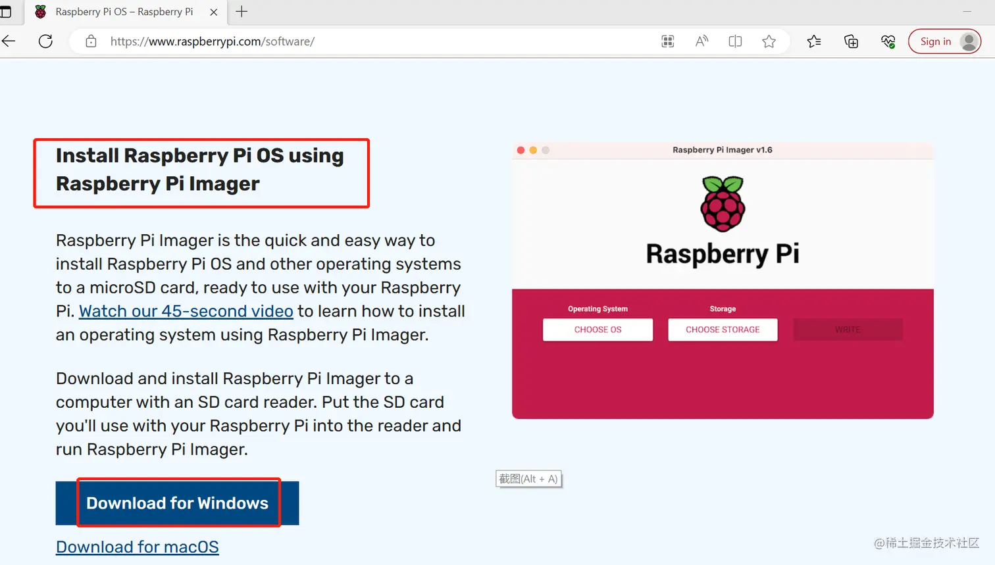995x565 pixels.
Task: Enable Read aloud for the page
Action: click(702, 41)
